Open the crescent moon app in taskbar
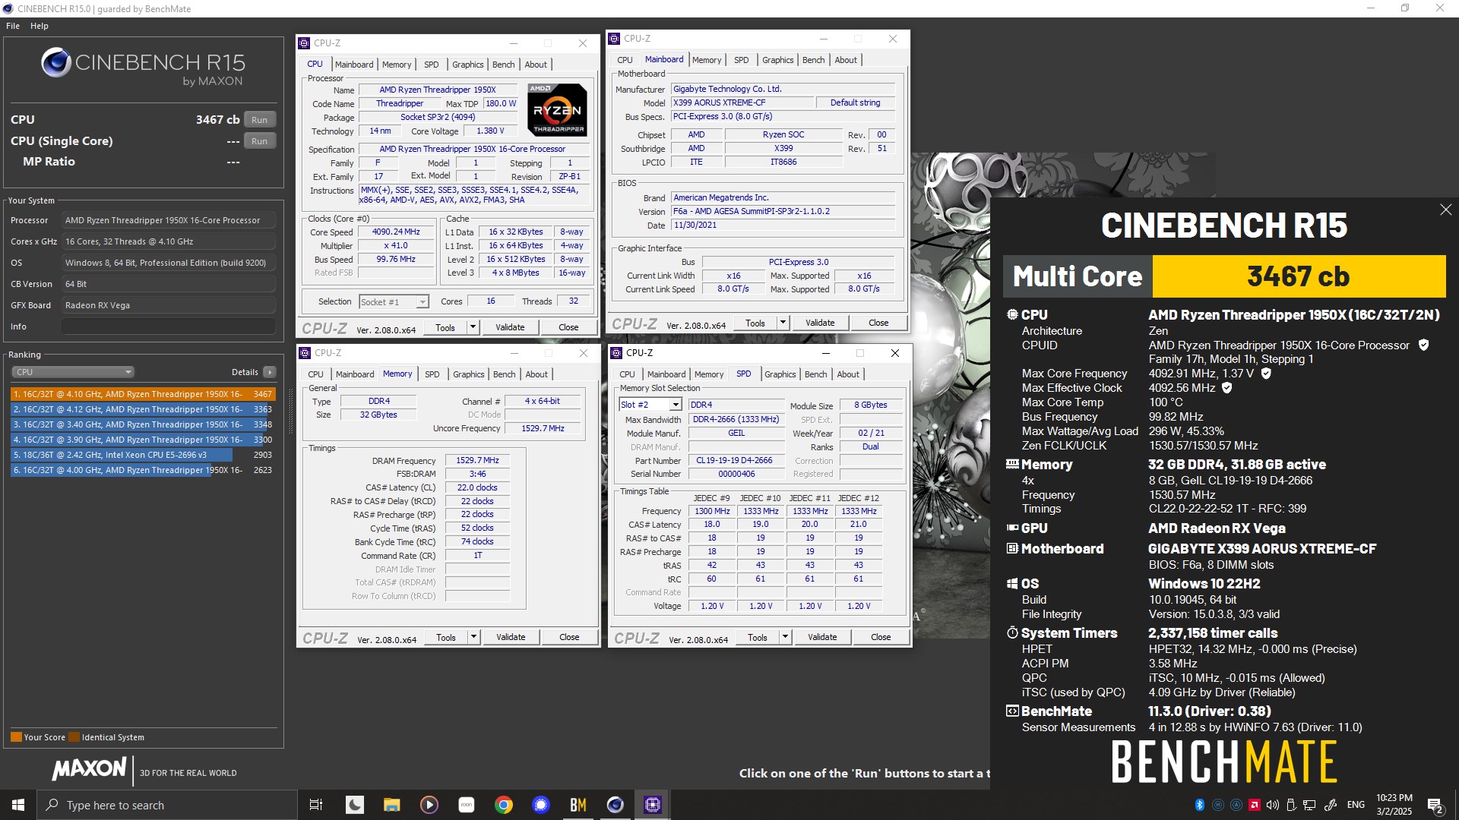Viewport: 1459px width, 820px height. pyautogui.click(x=355, y=805)
